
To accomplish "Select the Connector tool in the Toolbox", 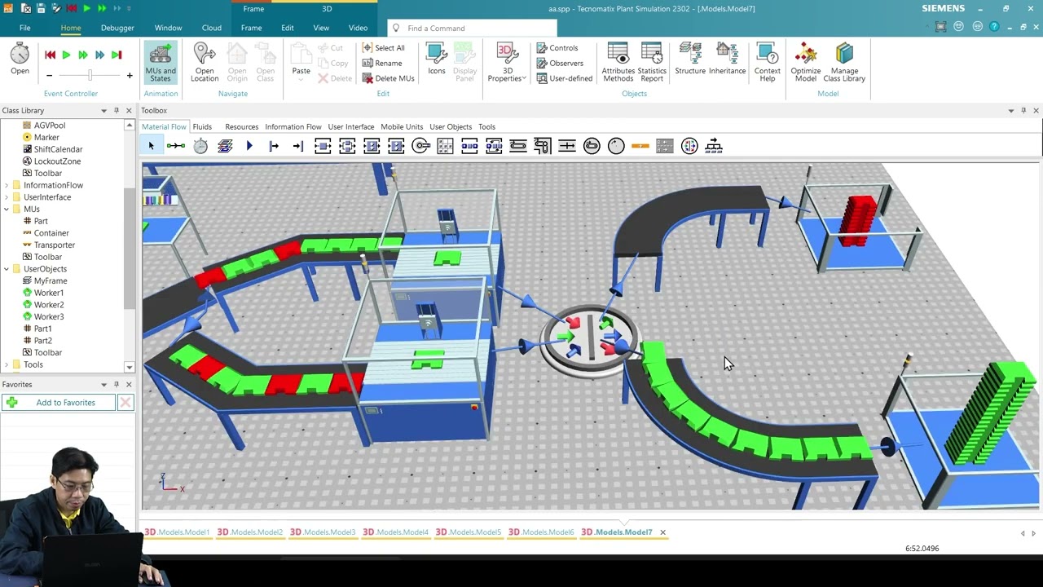I will coord(175,146).
